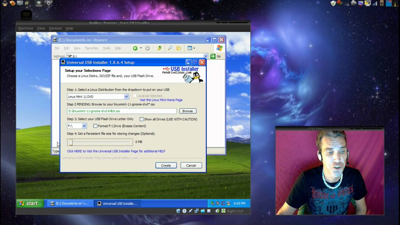The width and height of the screenshot is (400, 225).
Task: Click the Cancel button
Action: pyautogui.click(x=191, y=165)
